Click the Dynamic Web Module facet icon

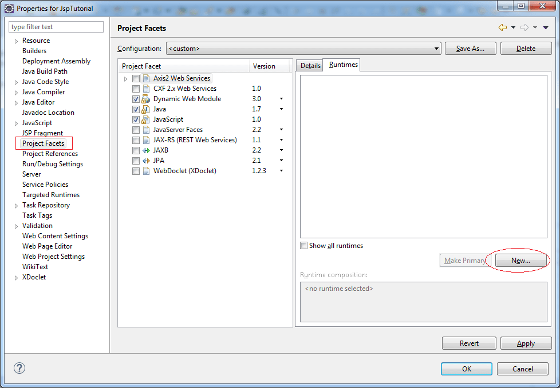[x=145, y=98]
